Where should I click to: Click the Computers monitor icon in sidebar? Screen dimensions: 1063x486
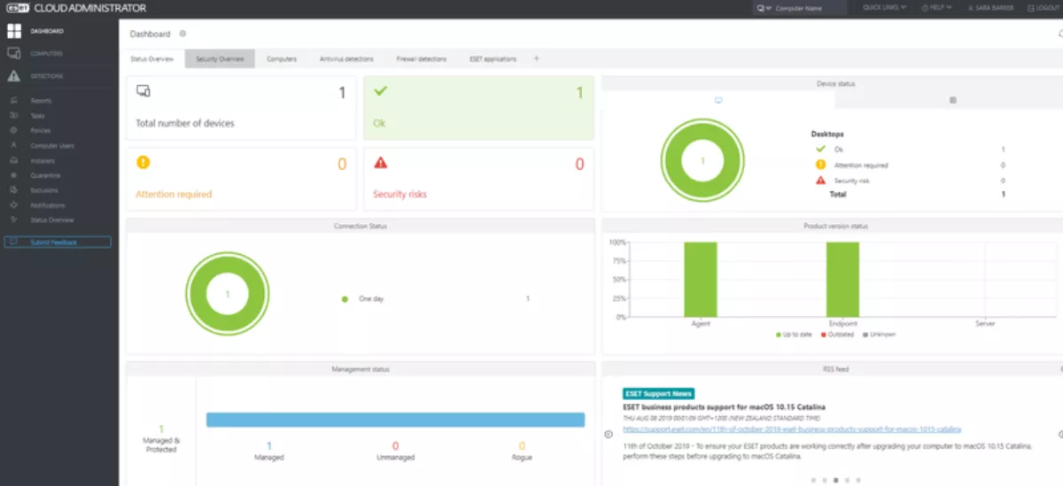14,54
